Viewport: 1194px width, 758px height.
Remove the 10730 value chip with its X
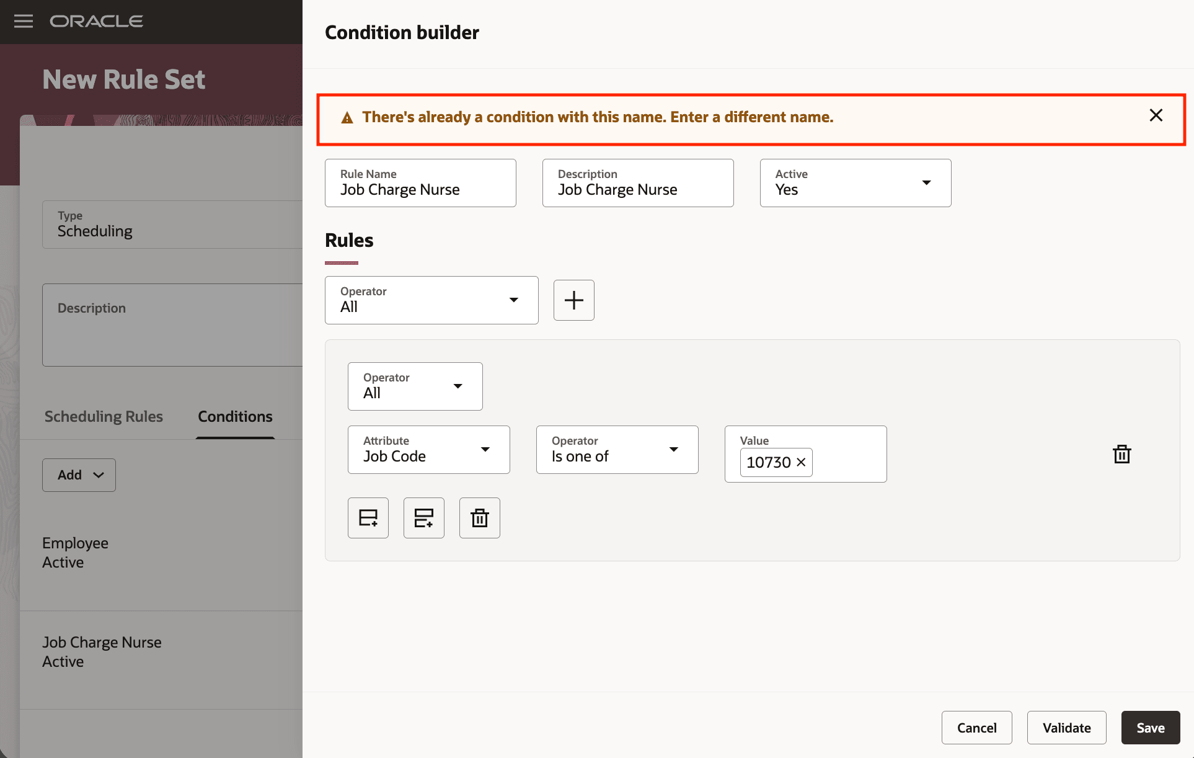(800, 462)
